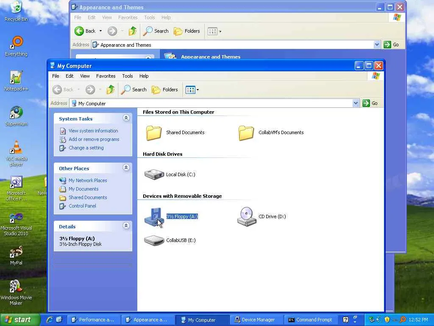Screen dimensions: 434x326
Task: Open the Favorites menu in My Computer
Action: [106, 76]
